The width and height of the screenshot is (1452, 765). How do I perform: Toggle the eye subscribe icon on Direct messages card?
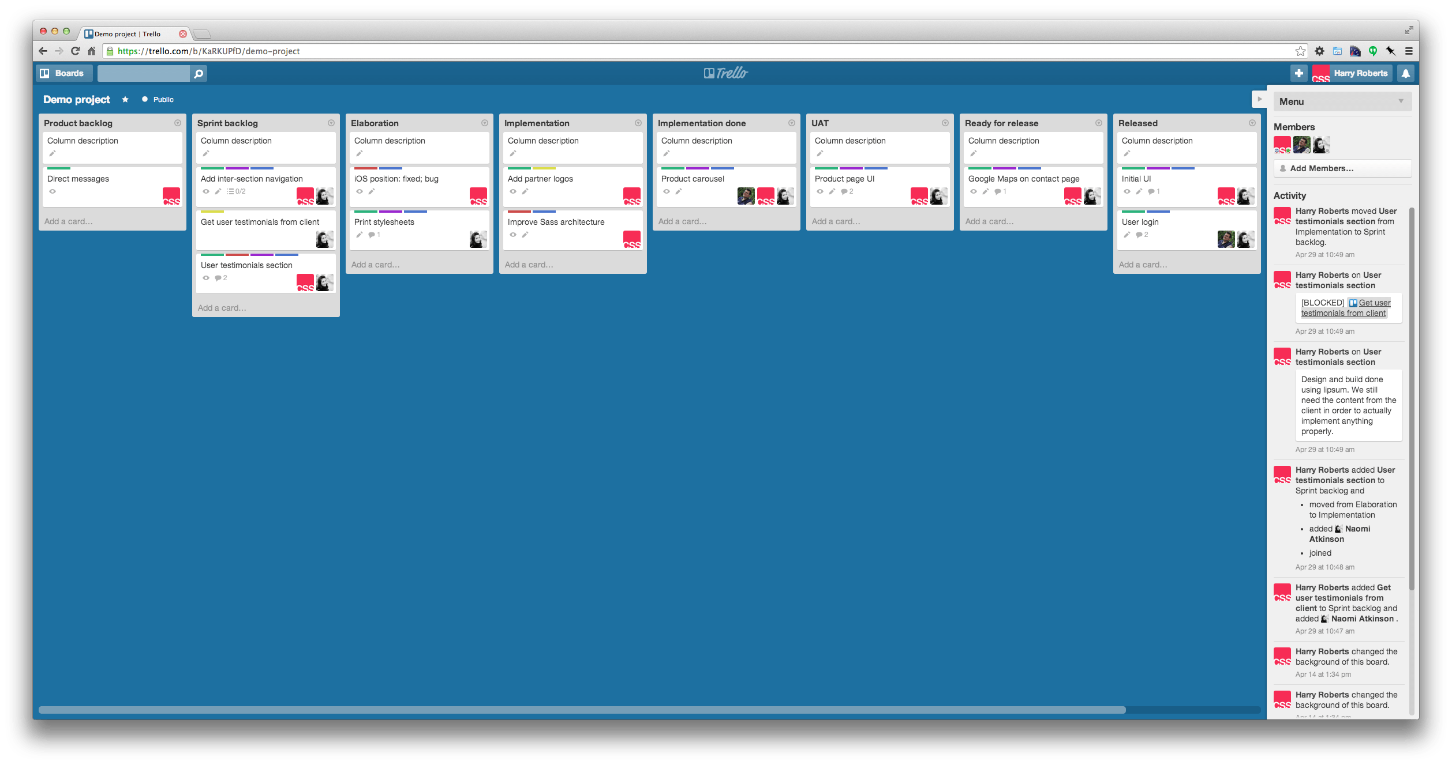pyautogui.click(x=53, y=191)
